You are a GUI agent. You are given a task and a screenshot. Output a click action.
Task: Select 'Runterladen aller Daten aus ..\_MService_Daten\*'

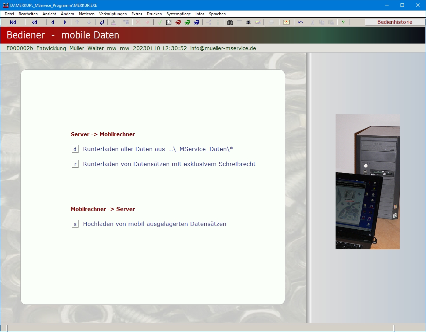(158, 149)
